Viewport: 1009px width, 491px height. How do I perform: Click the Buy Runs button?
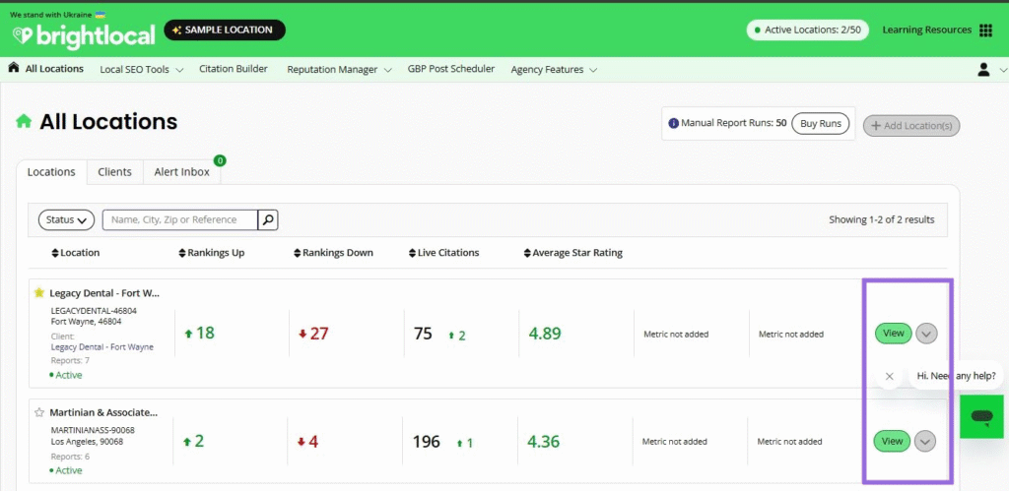[821, 123]
